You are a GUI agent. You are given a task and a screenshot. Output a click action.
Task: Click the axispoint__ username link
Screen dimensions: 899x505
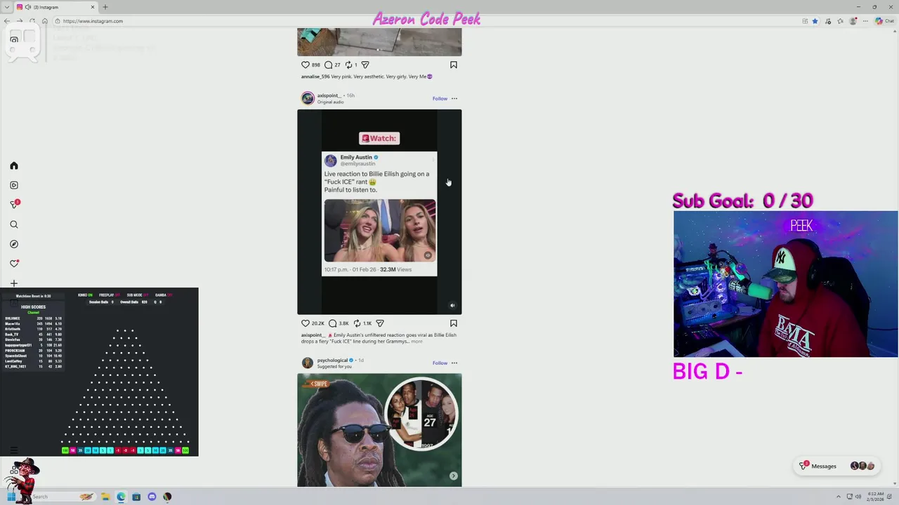pyautogui.click(x=329, y=95)
